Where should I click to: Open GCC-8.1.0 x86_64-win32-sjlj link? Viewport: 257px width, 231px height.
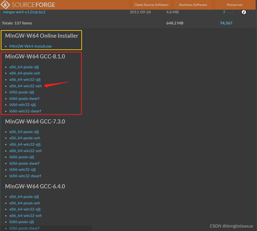coord(25,80)
